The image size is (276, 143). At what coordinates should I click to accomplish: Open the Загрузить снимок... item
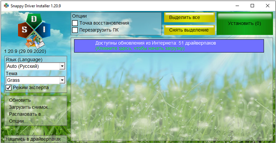30,107
